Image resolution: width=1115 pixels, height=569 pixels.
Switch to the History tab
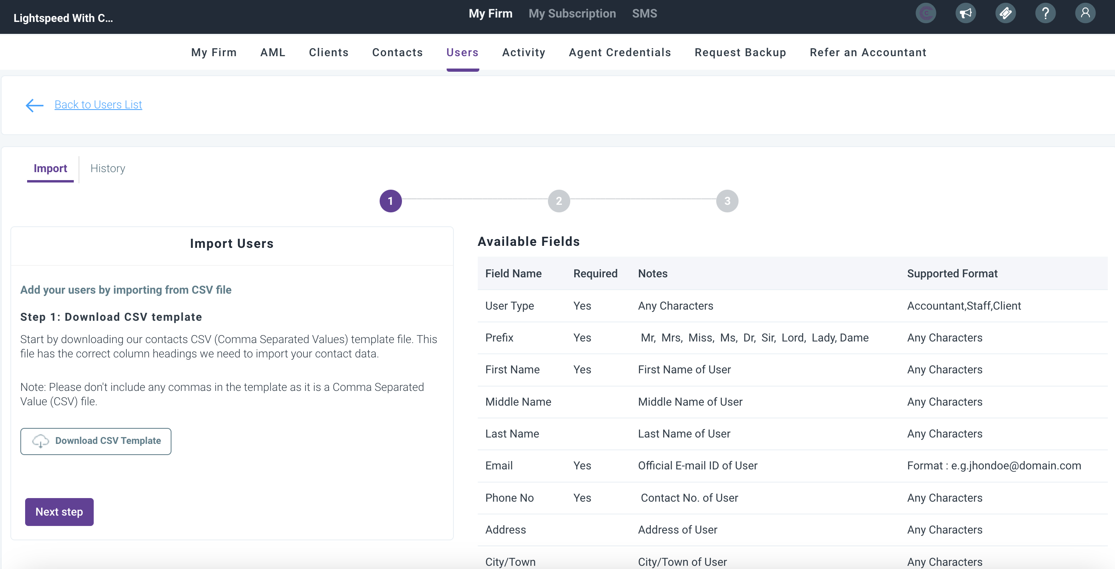(x=108, y=168)
